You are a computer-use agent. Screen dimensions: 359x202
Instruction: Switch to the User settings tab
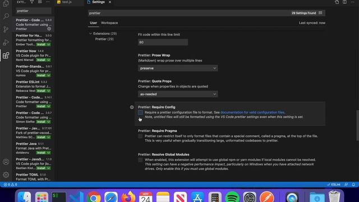click(94, 23)
